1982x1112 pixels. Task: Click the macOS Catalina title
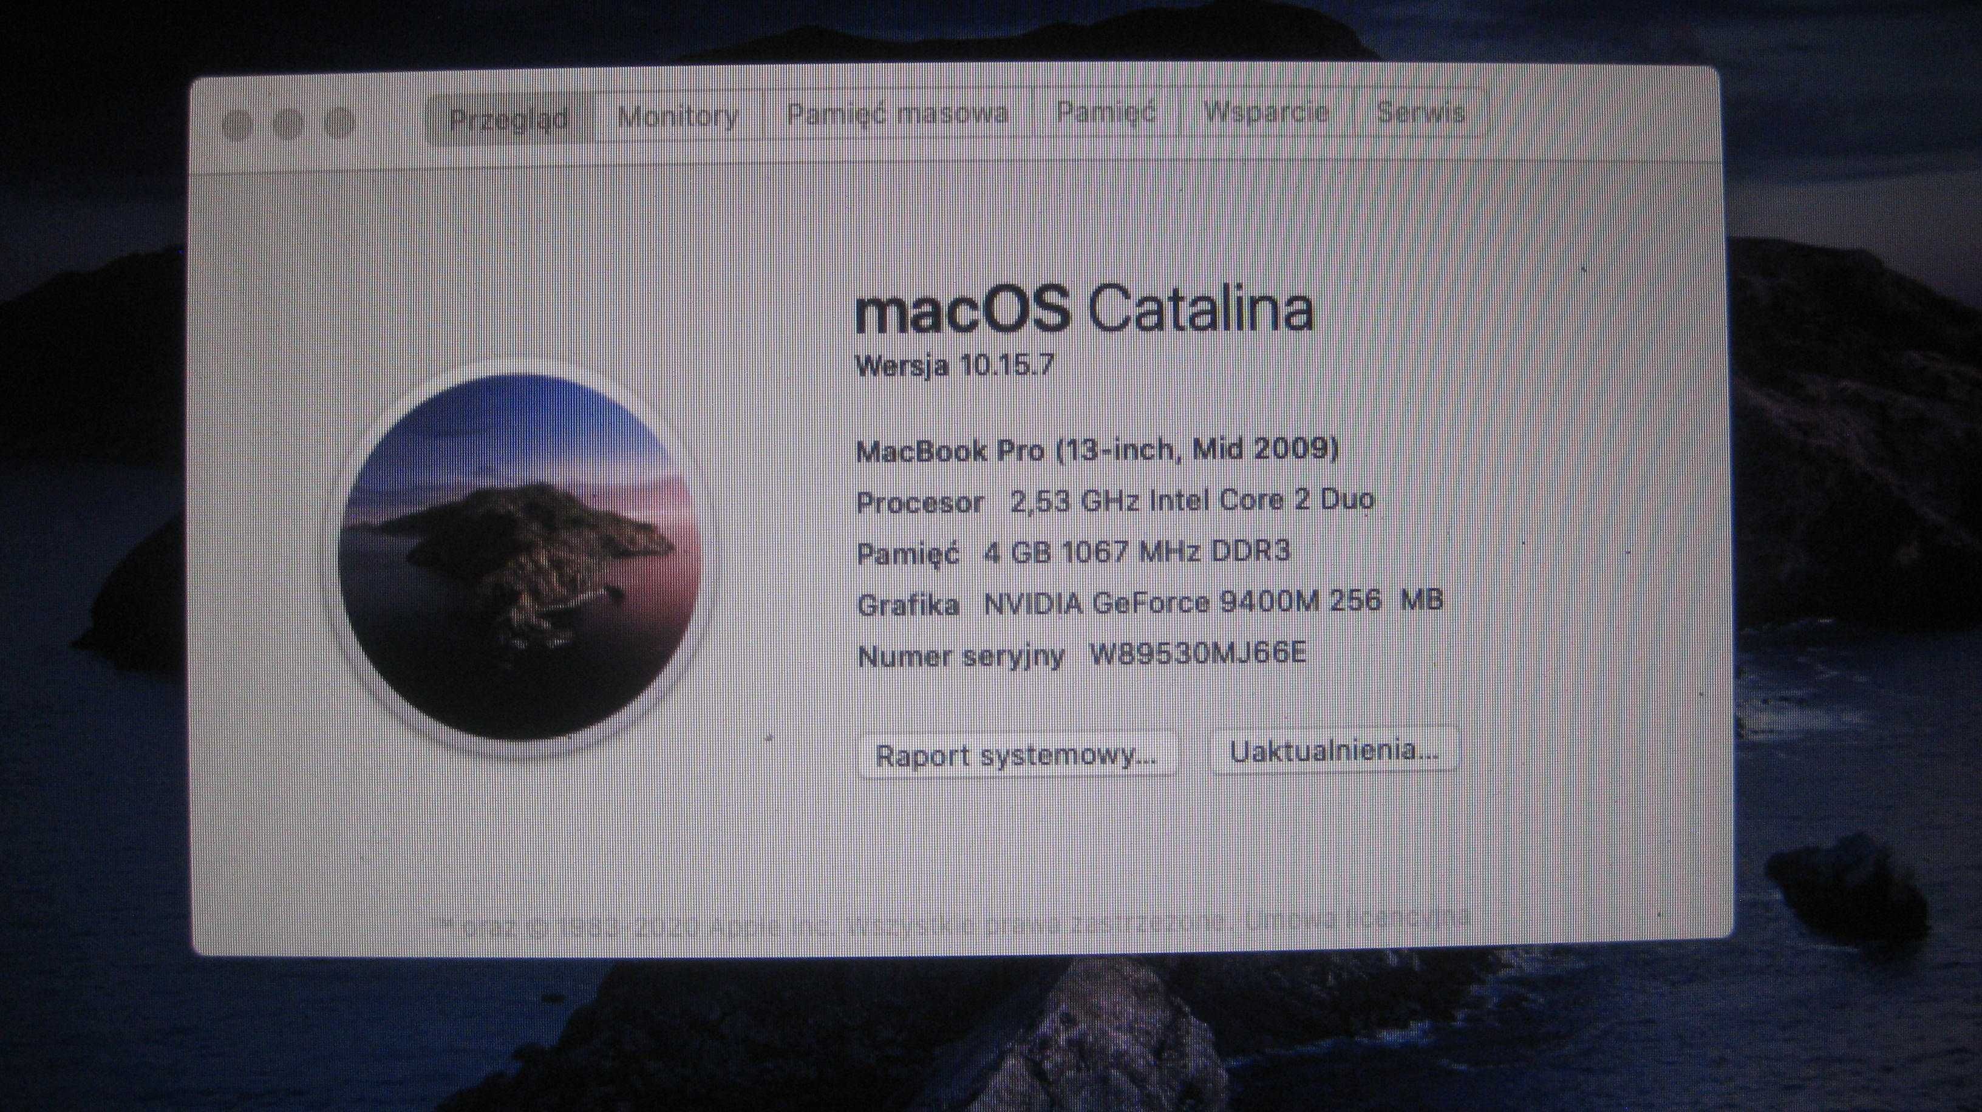[1085, 310]
